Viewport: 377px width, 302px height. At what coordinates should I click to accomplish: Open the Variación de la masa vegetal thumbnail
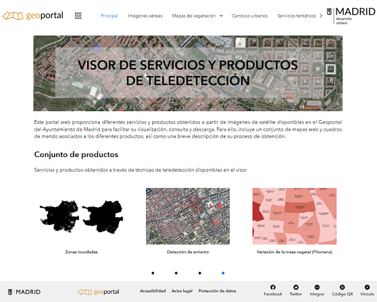295,216
